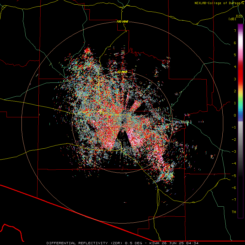
Task: Click the "100 NMI" range ring label
Action: point(122,22)
